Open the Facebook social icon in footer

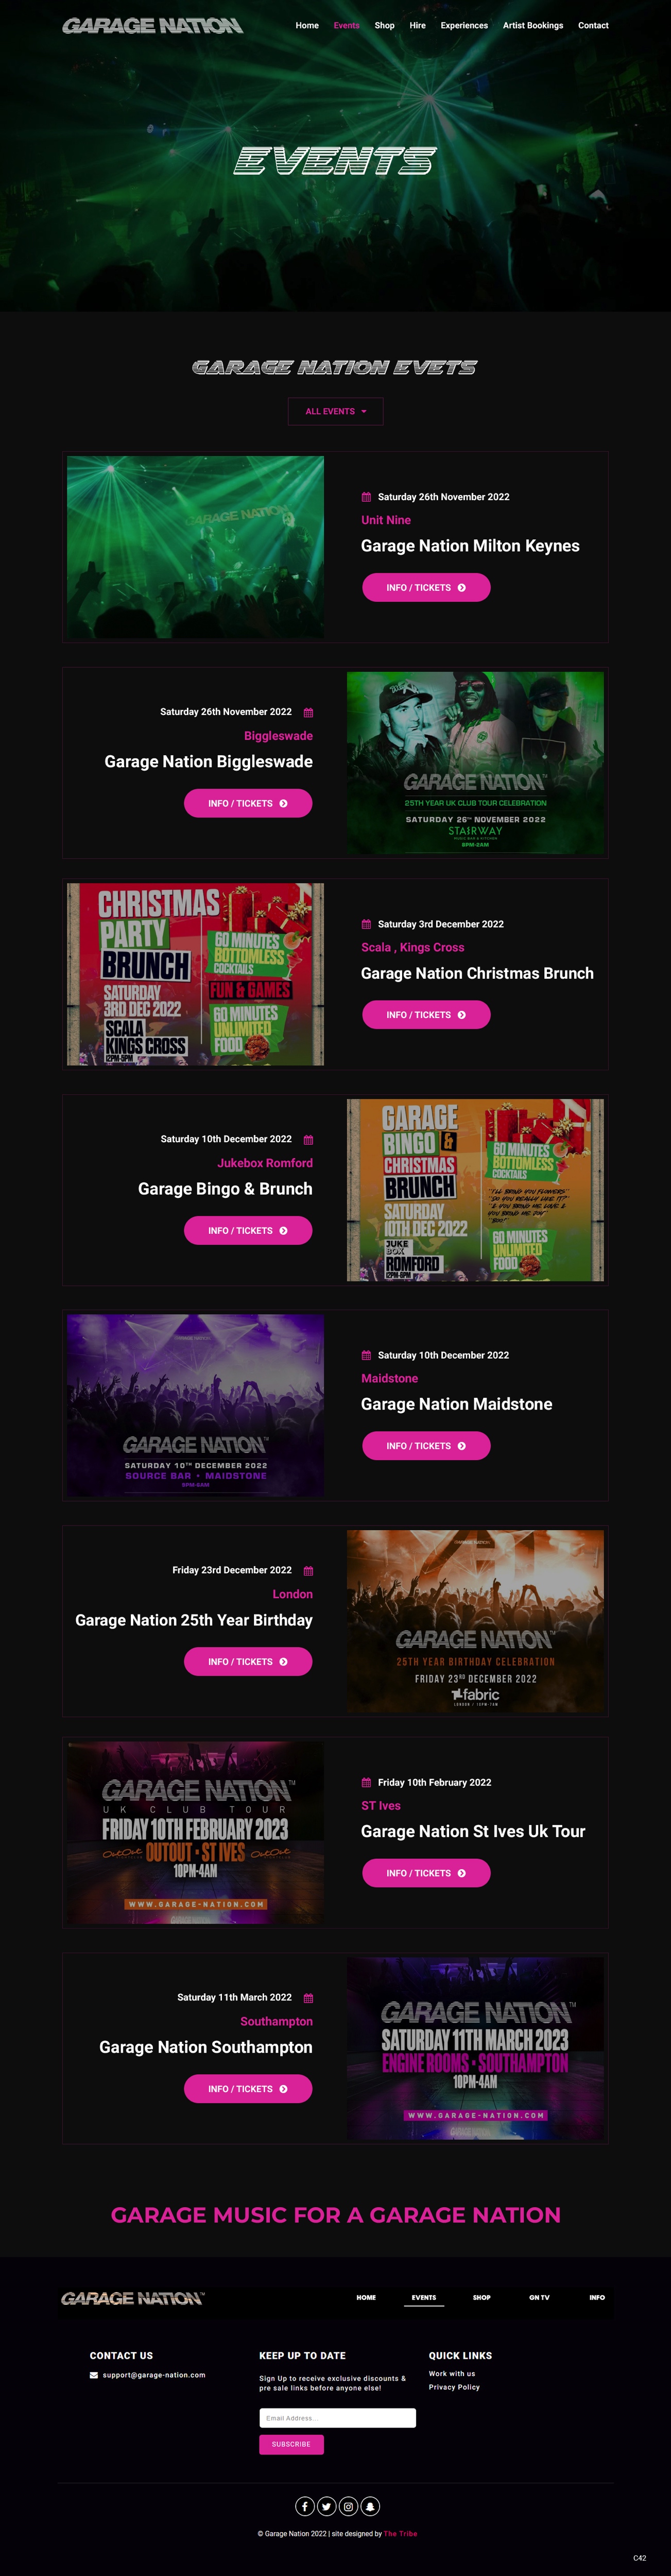click(305, 2505)
